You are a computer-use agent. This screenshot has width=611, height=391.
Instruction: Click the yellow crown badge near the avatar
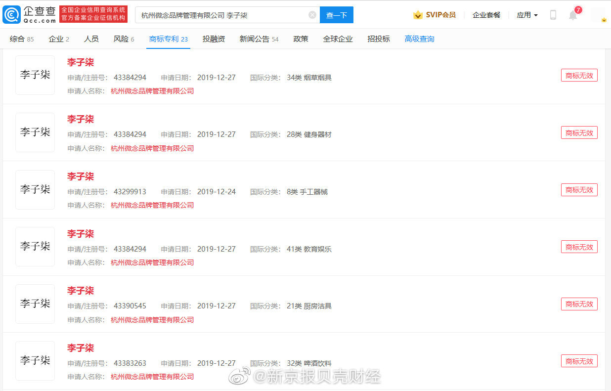(603, 20)
